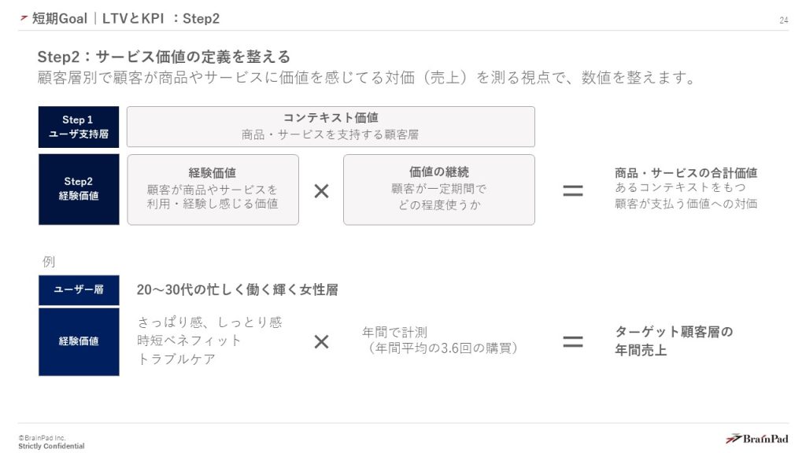Click the red logo mark beside 短期Goal
Image resolution: width=806 pixels, height=453 pixels.
(24, 19)
